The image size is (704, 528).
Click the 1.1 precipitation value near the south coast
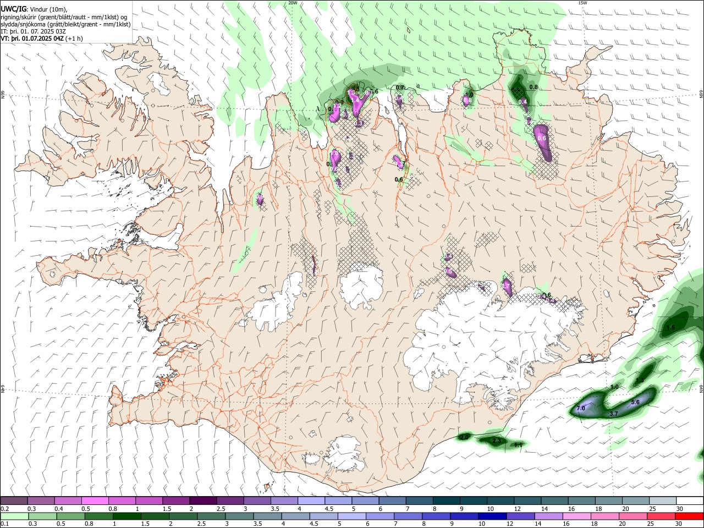518,445
